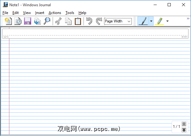Open Find with the magnifying glass icon
The width and height of the screenshot is (191, 136).
click(x=47, y=21)
